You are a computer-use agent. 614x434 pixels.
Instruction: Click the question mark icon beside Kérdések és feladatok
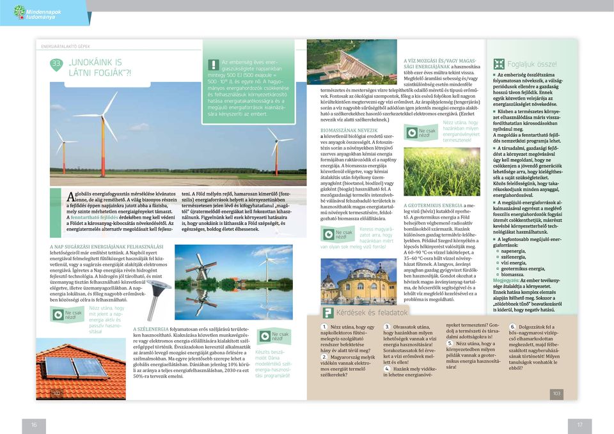(x=327, y=313)
